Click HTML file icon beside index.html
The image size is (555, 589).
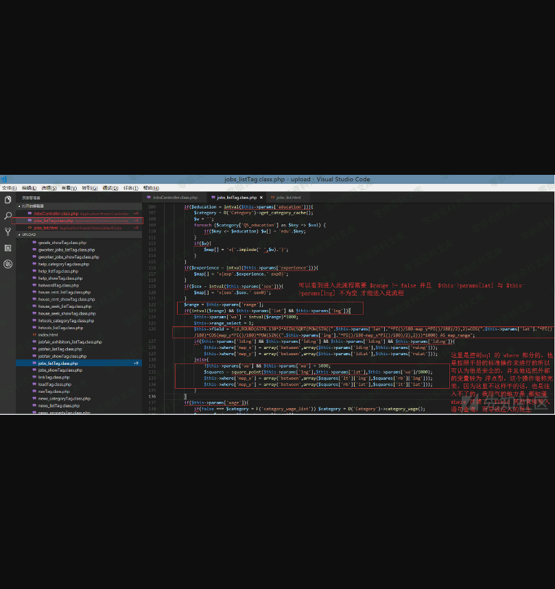34,335
